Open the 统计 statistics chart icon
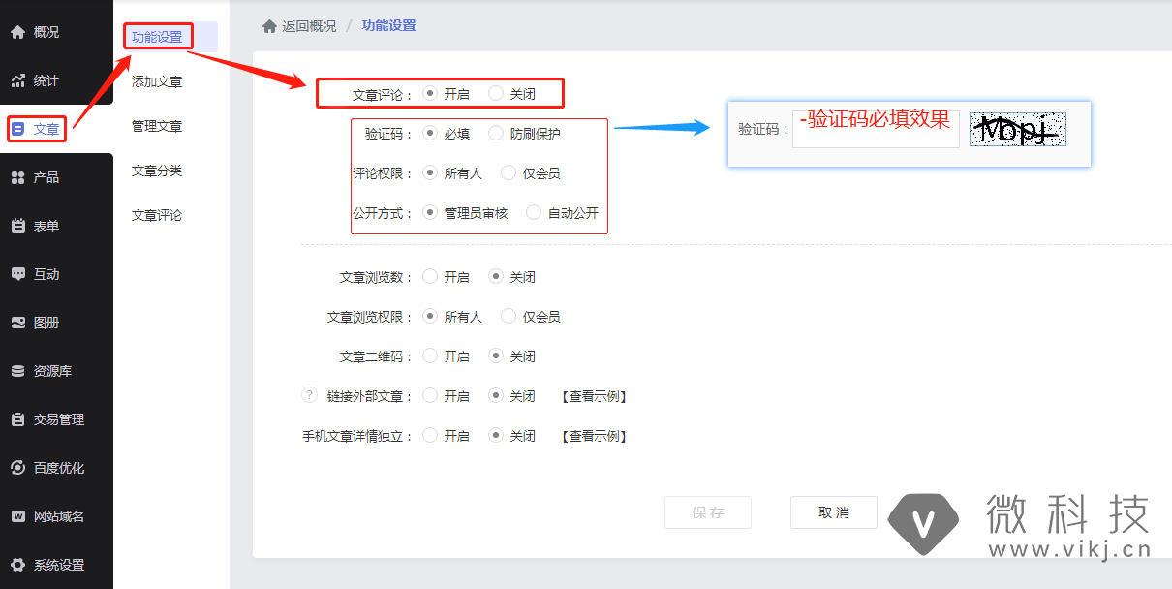The image size is (1172, 589). (x=17, y=80)
